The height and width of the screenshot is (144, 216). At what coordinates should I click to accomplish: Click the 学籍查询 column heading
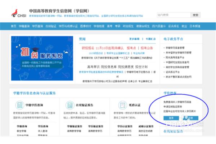click(x=22, y=126)
